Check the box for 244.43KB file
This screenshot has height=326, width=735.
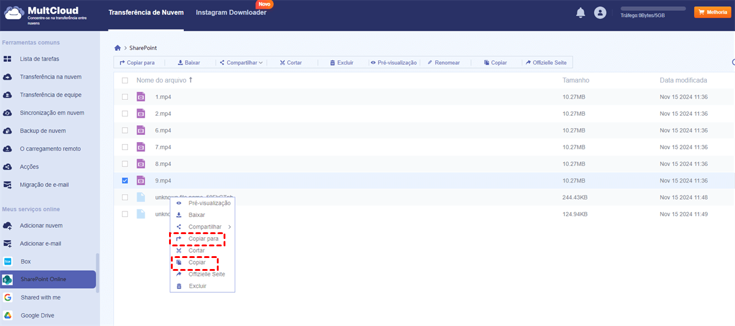125,197
